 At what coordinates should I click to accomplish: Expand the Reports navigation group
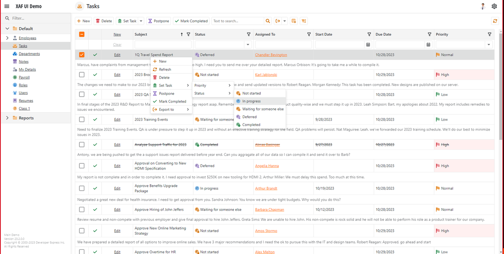[7, 118]
